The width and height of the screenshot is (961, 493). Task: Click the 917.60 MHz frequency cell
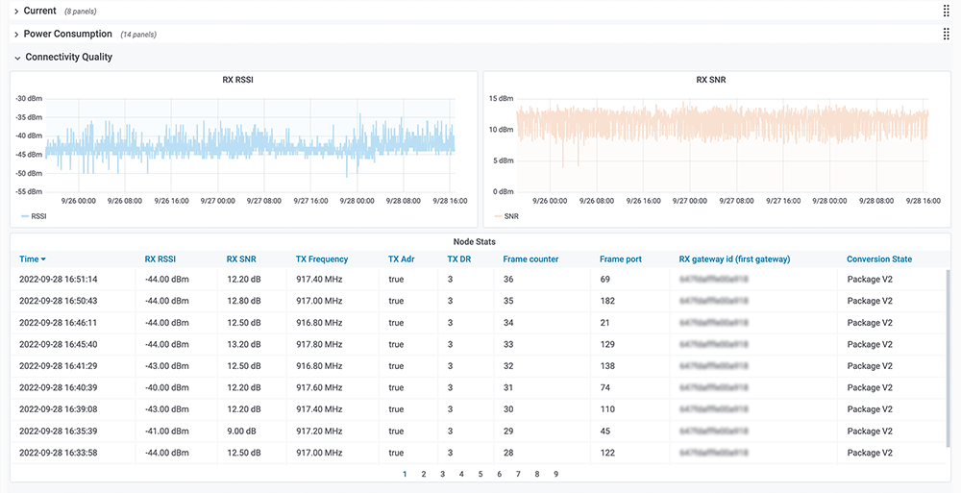coord(319,387)
